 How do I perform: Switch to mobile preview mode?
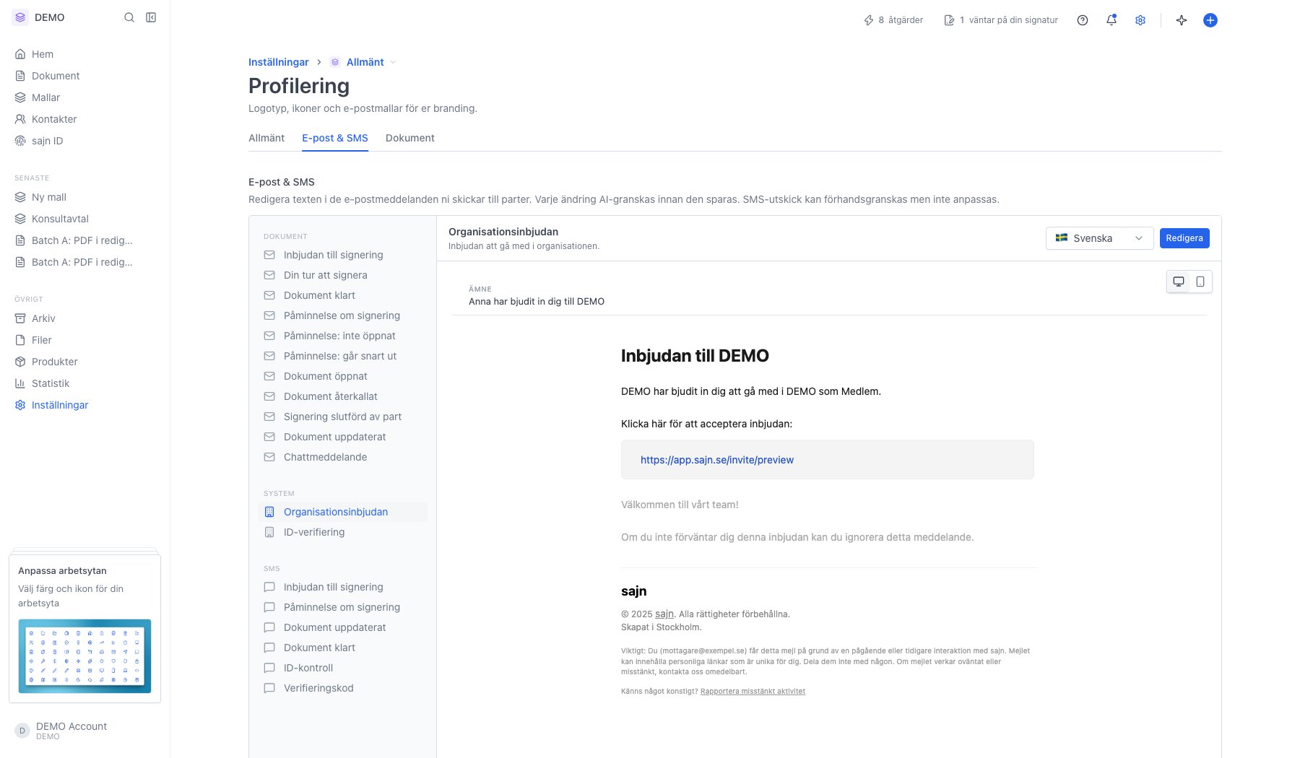click(1200, 282)
